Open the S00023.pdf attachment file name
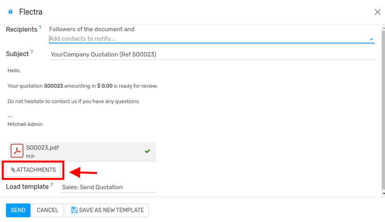This screenshot has height=222, width=385. 42,148
